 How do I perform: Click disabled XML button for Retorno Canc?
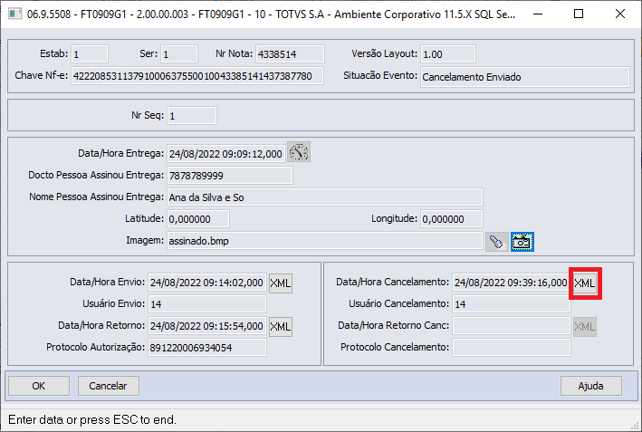[x=585, y=327]
